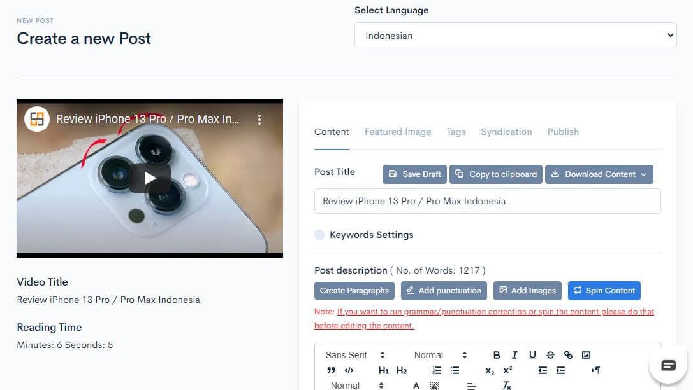
Task: Open the Normal heading style dropdown
Action: (440, 355)
